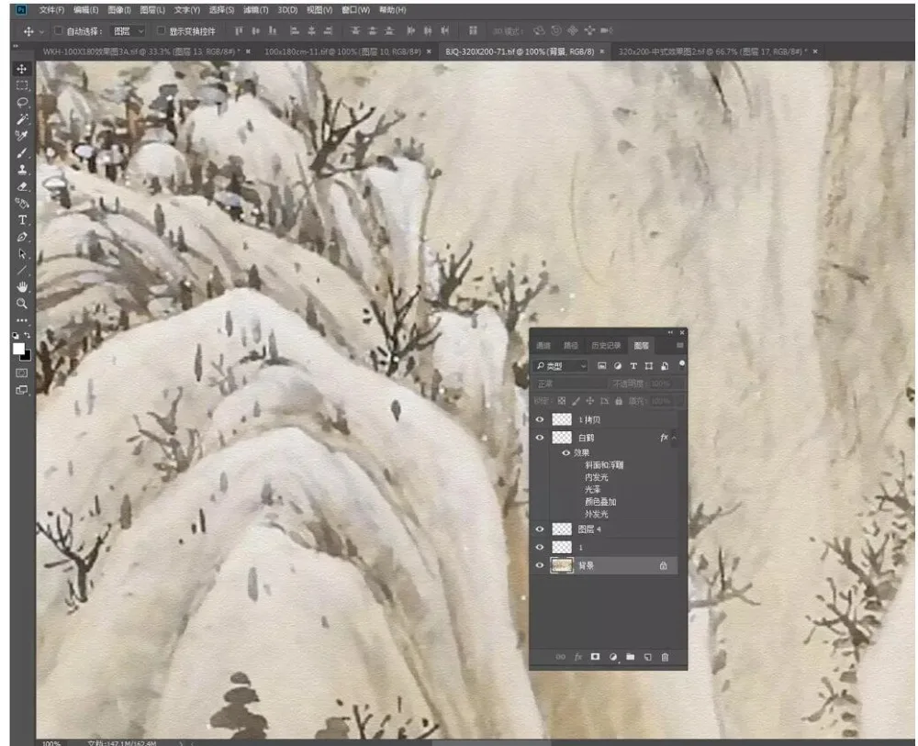918x746 pixels.
Task: Open the 滤镜(T) menu
Action: (256, 10)
